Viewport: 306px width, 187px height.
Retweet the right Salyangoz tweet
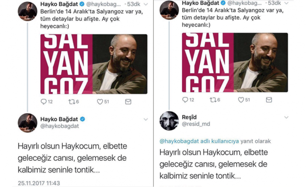213,100
